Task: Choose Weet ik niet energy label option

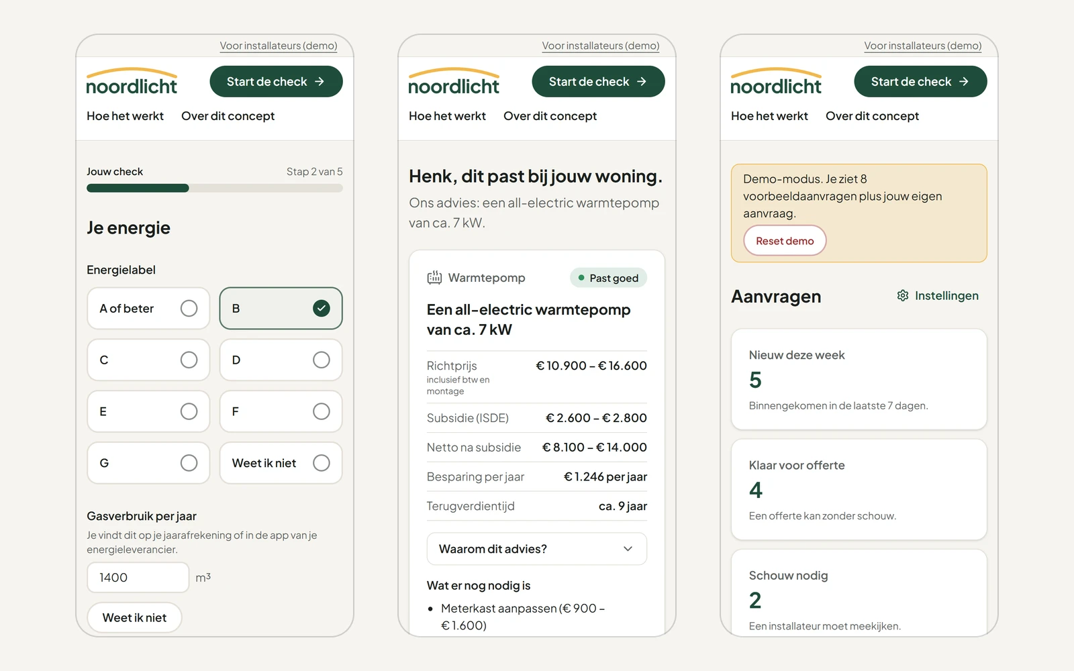Action: point(281,463)
